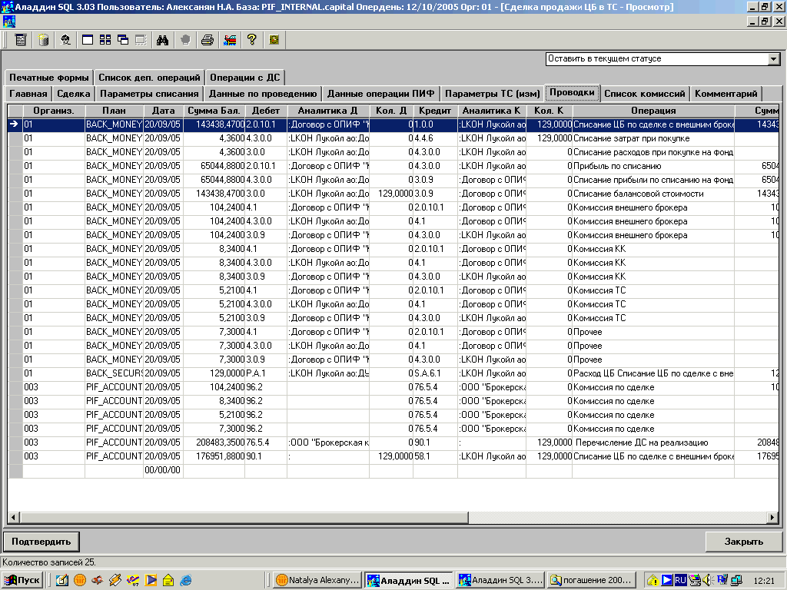Switch to the 'Операции с ДС' tab
787x590 pixels.
pyautogui.click(x=245, y=78)
